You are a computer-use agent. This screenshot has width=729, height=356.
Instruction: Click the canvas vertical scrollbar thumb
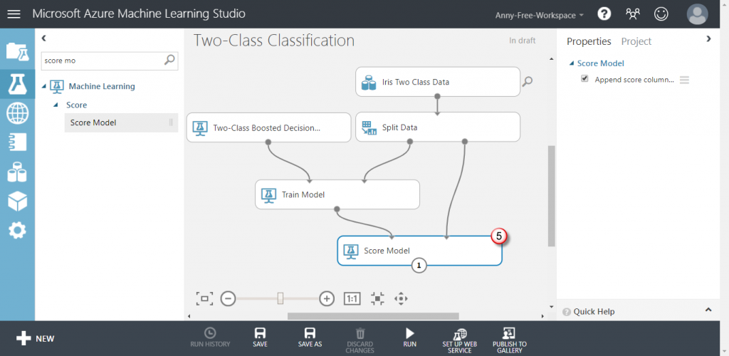552,196
